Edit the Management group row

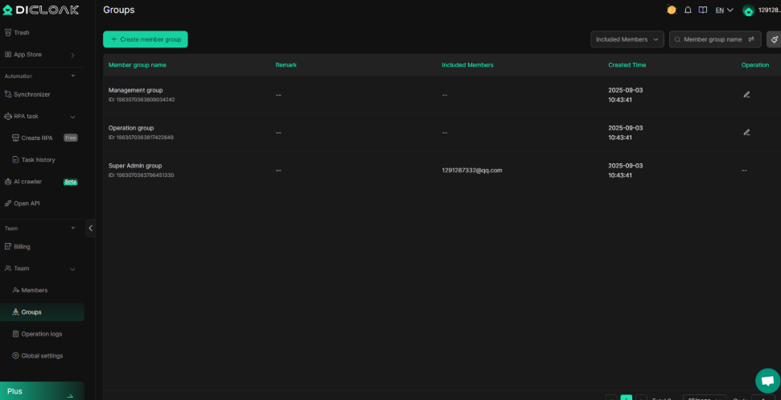(x=746, y=95)
